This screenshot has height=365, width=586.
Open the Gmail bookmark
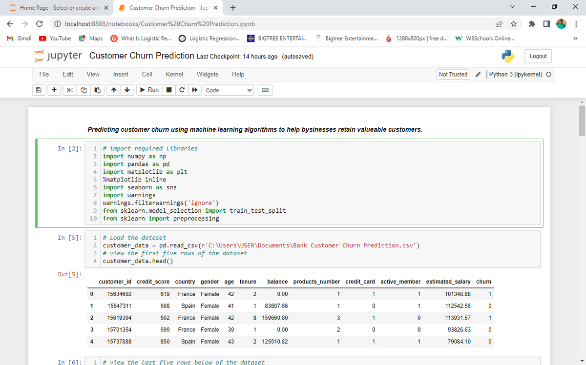tap(20, 39)
